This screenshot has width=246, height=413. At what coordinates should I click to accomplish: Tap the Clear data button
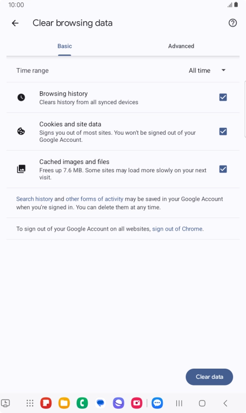[209, 377]
